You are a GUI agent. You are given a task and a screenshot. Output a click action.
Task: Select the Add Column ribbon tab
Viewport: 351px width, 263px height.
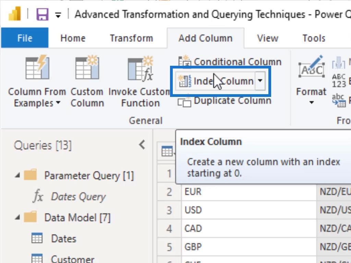(206, 38)
